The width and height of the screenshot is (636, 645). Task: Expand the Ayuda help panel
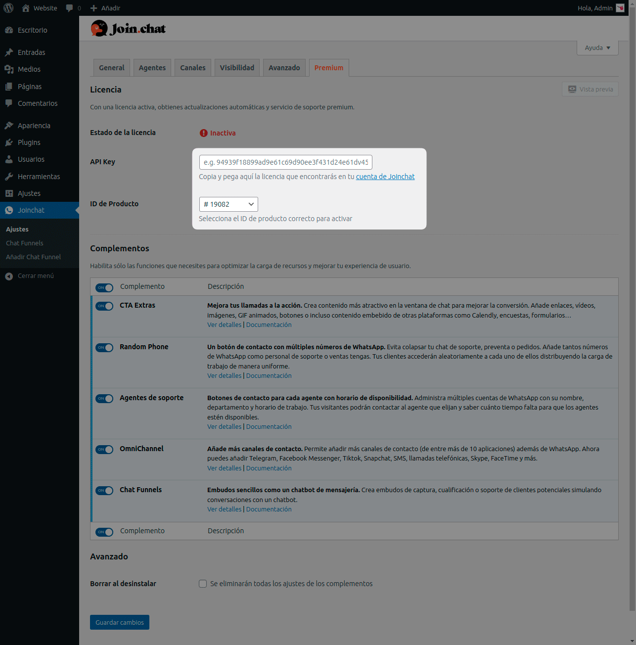coord(597,48)
